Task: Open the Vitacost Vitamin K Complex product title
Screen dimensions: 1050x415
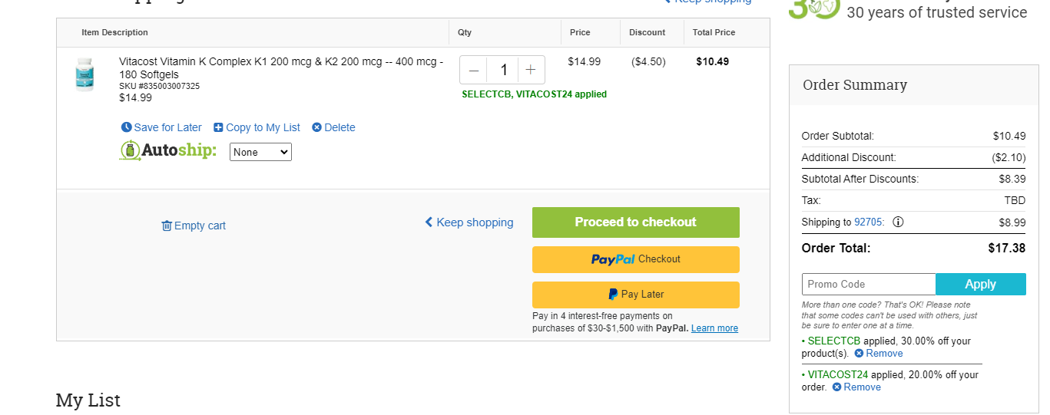Action: click(281, 68)
